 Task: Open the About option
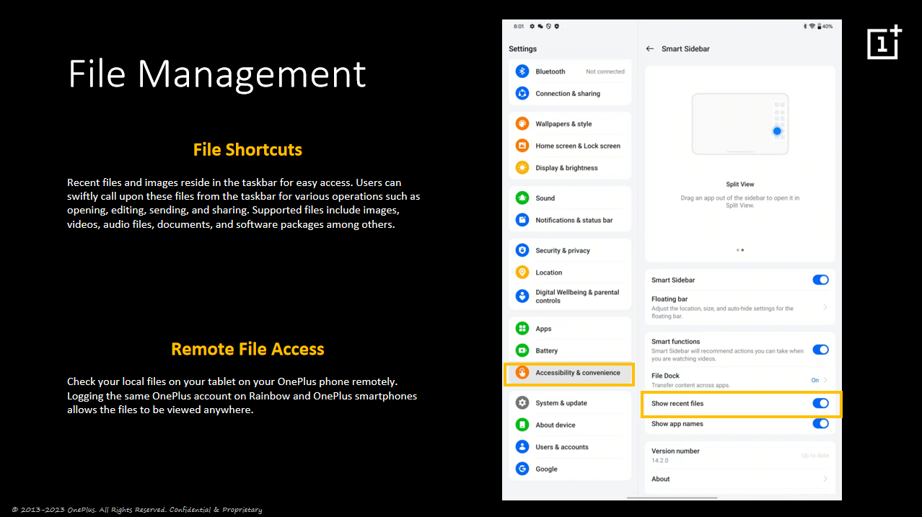point(740,479)
